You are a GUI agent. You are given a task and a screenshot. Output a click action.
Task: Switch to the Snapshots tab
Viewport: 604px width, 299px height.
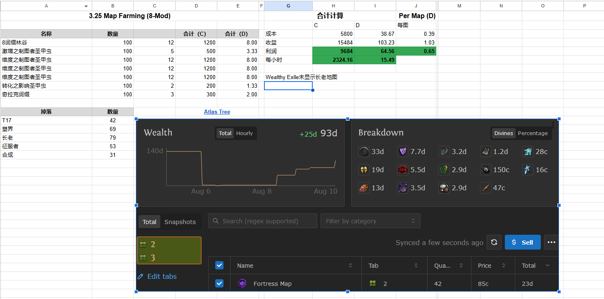[x=180, y=222]
